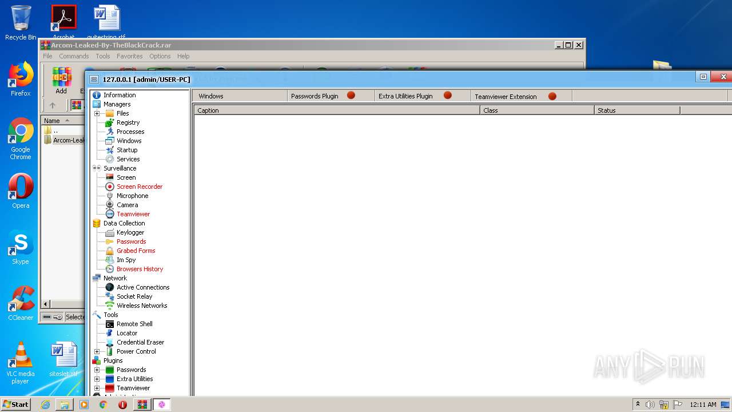Select the Socket Relay icon

point(110,296)
